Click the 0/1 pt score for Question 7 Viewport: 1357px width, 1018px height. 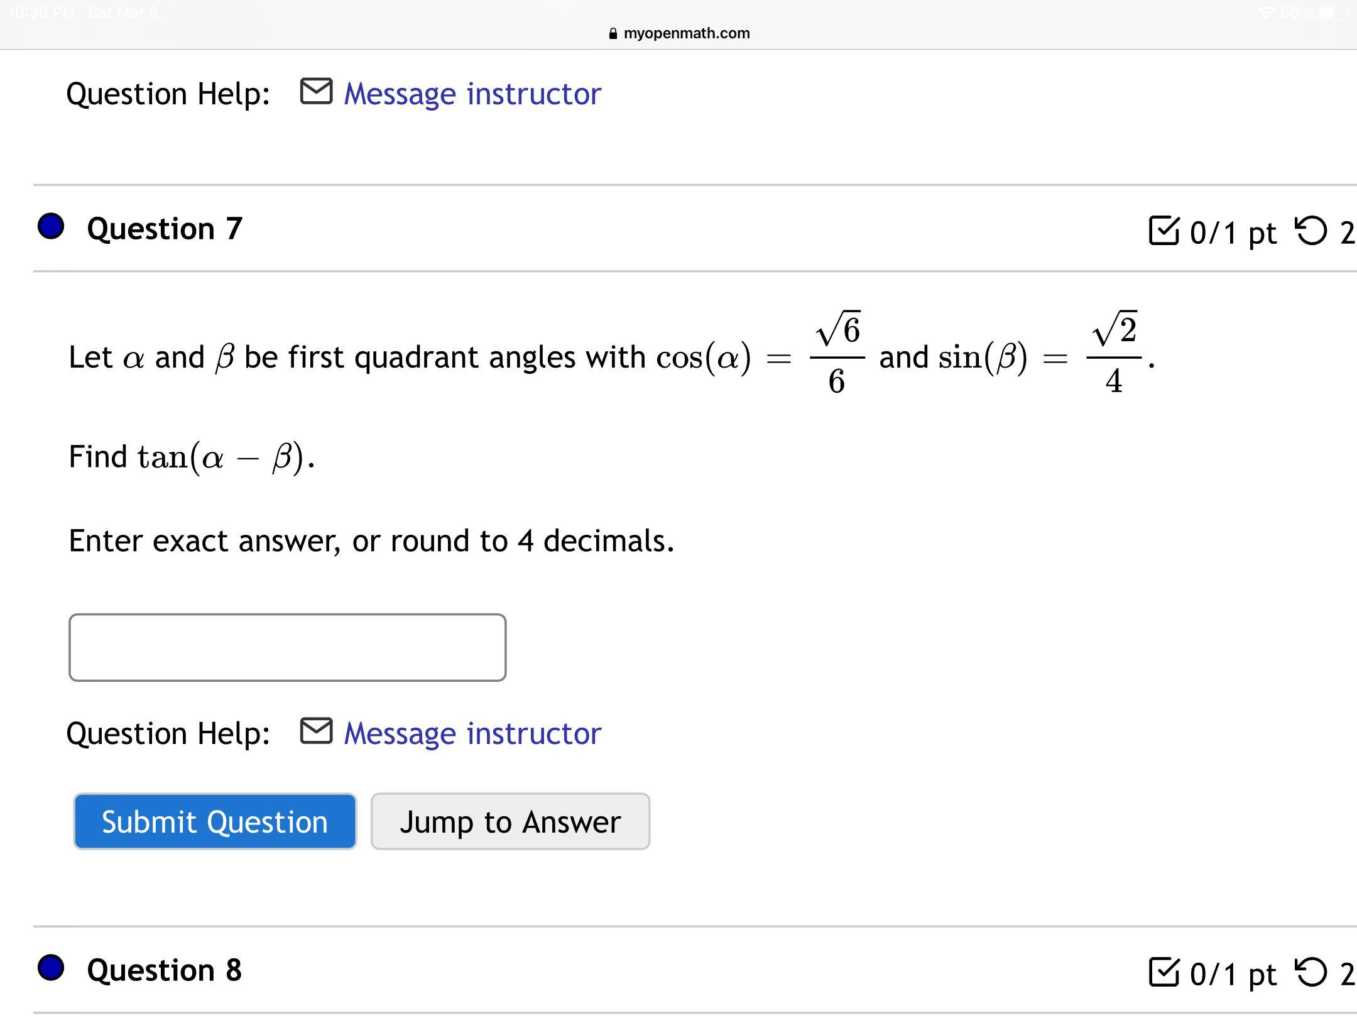coord(1233,233)
